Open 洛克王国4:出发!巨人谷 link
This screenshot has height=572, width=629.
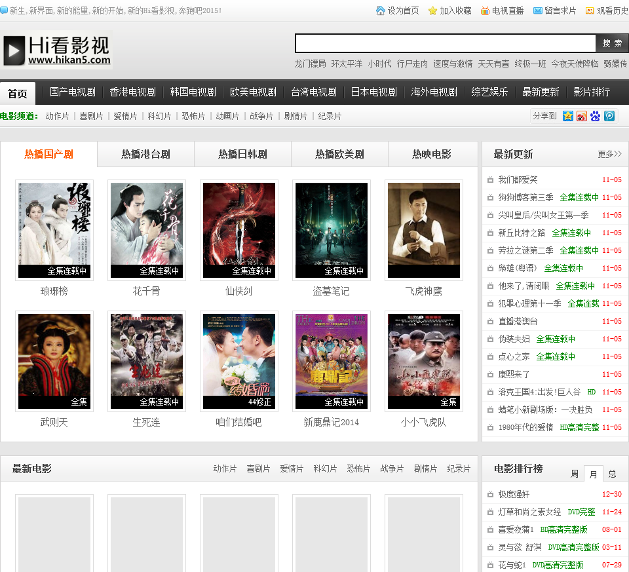539,392
